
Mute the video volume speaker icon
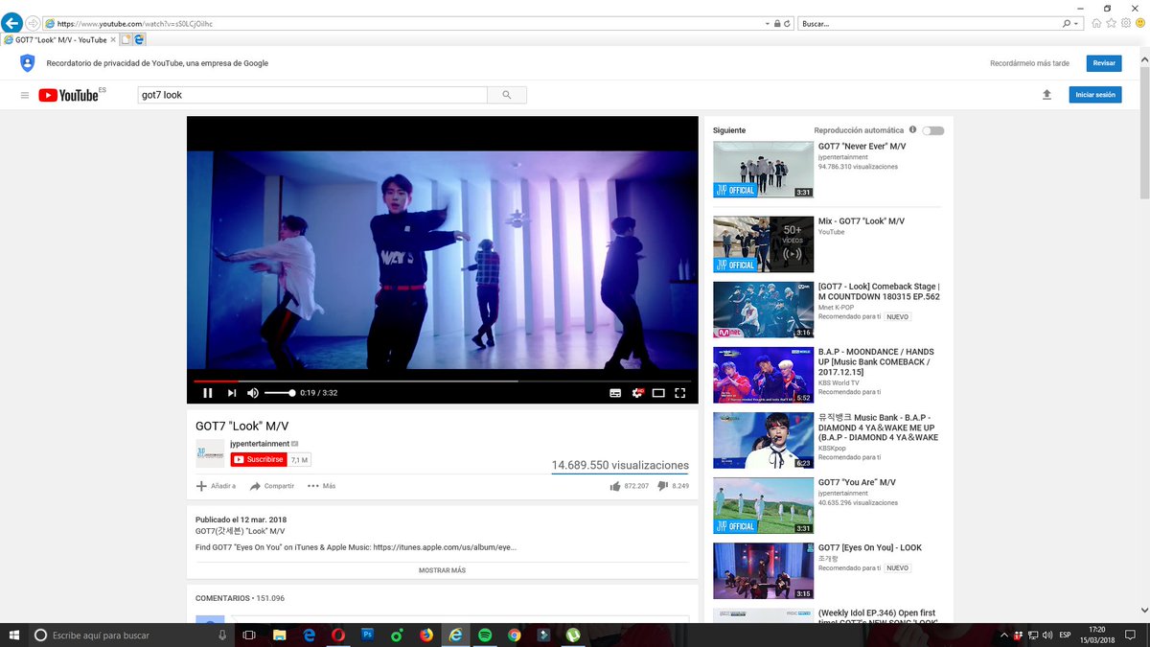[253, 393]
